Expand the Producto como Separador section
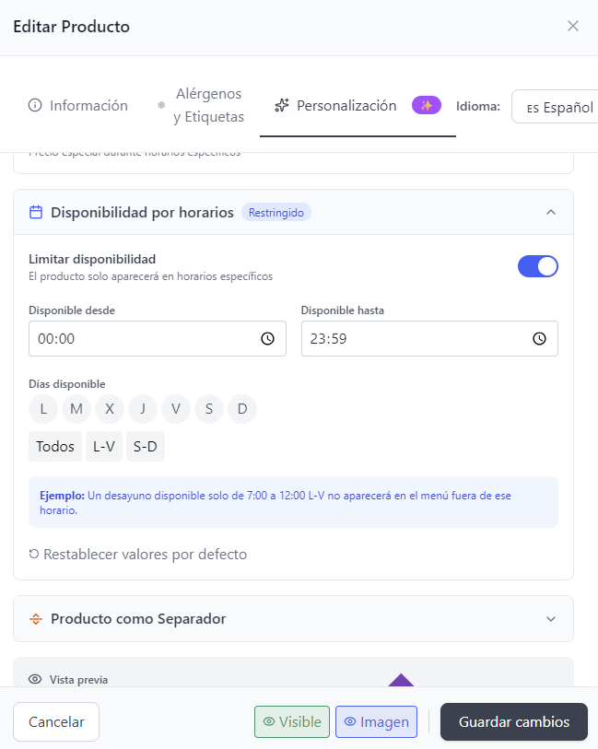This screenshot has width=598, height=749. coord(551,619)
